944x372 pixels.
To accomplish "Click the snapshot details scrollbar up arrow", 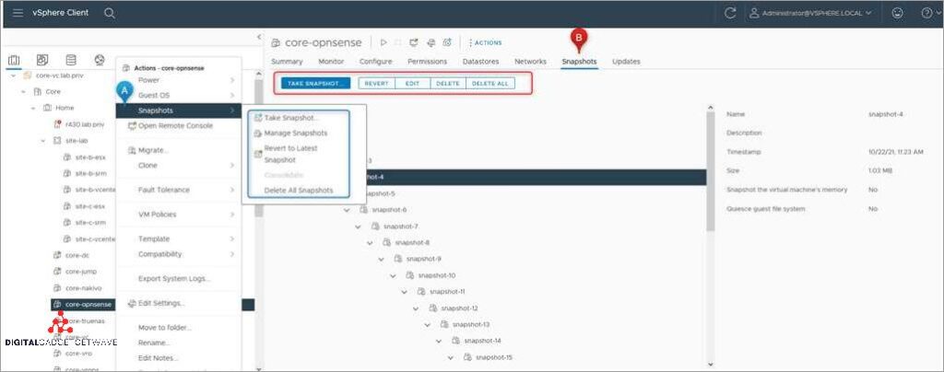I will (x=710, y=110).
